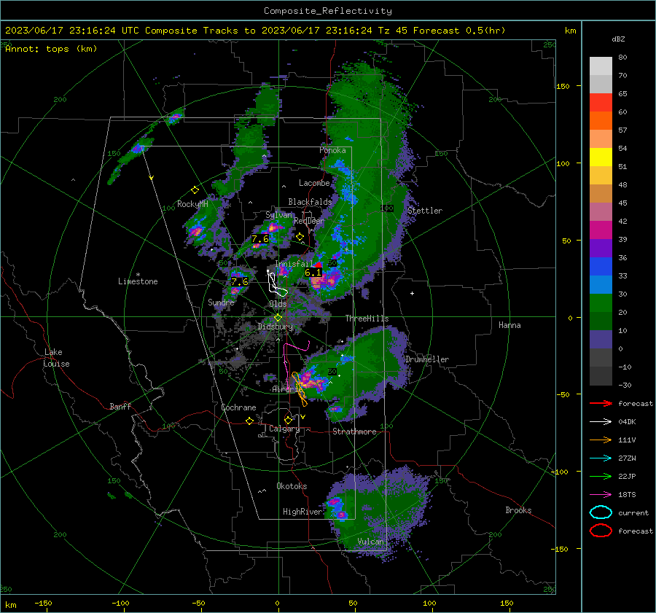Viewport: 656px width, 613px height.
Task: Click the Lacombe city label
Action: [314, 183]
